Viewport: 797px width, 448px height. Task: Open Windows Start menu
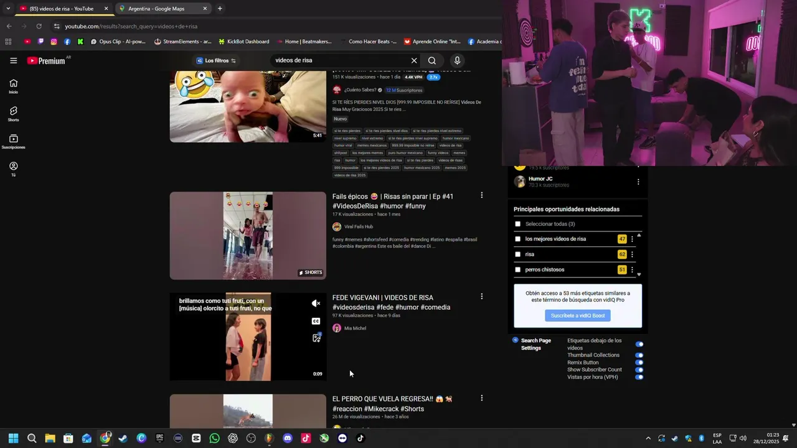pos(14,438)
